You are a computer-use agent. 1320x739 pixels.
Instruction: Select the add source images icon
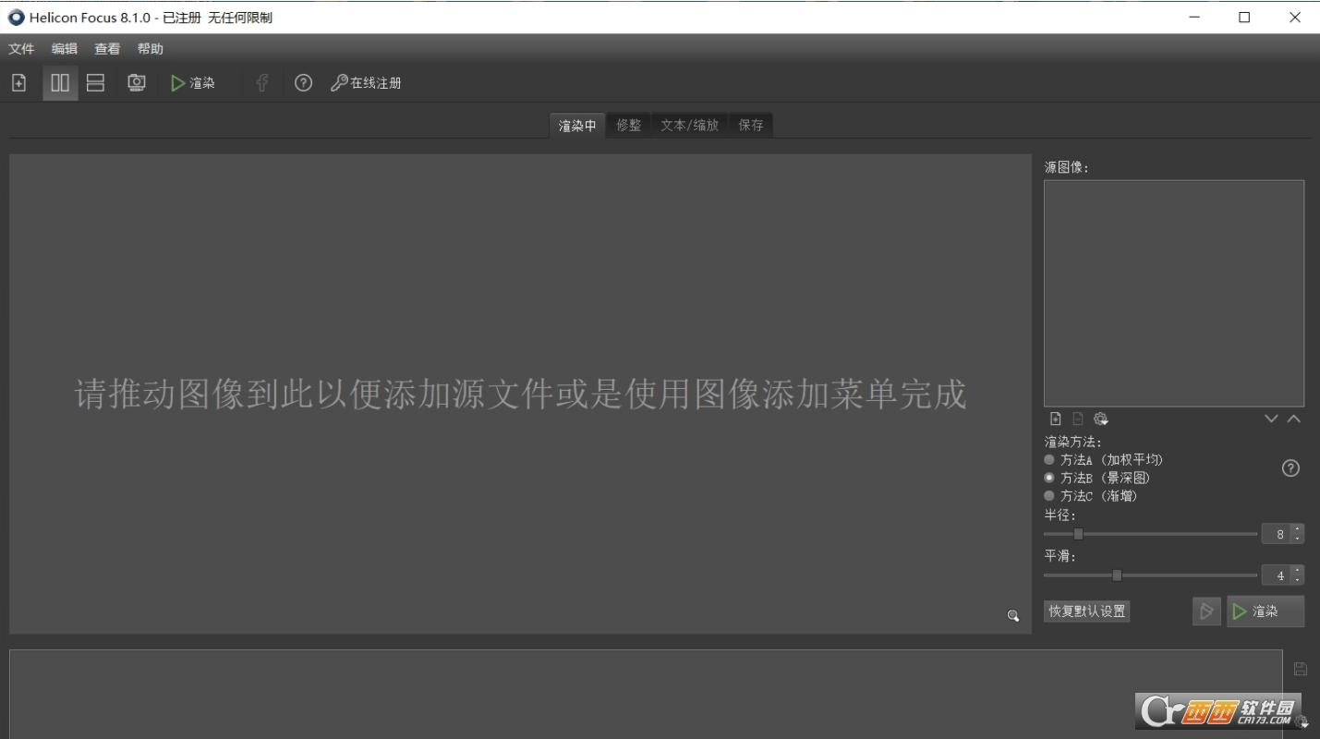(x=18, y=82)
